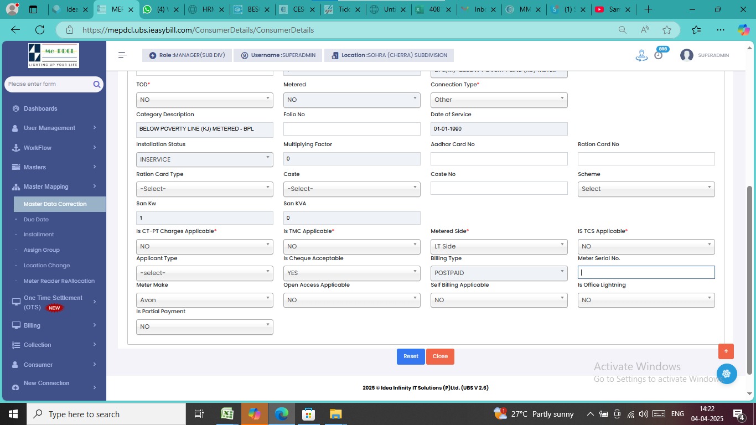756x425 pixels.
Task: Click the notification clock icon with badge
Action: click(x=658, y=55)
